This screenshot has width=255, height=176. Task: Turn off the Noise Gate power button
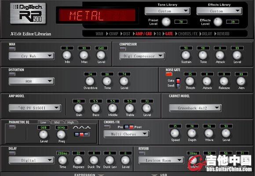point(169,74)
